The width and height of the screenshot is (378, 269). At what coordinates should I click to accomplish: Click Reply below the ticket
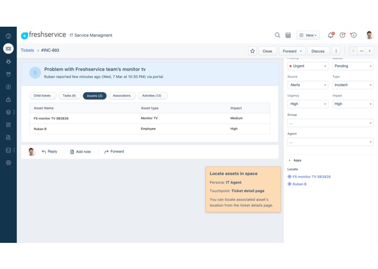[49, 151]
